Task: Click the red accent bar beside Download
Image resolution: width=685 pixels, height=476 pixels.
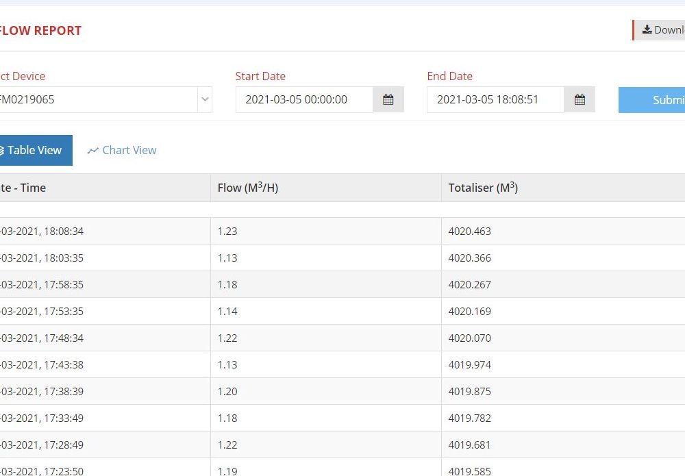Action: (634, 29)
